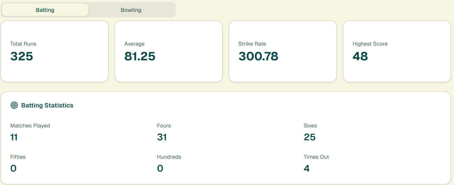Open the Highest Score card
This screenshot has height=185, width=454.
point(397,51)
